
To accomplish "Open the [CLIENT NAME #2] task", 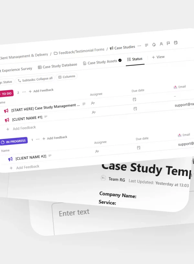I will pos(31,158).
